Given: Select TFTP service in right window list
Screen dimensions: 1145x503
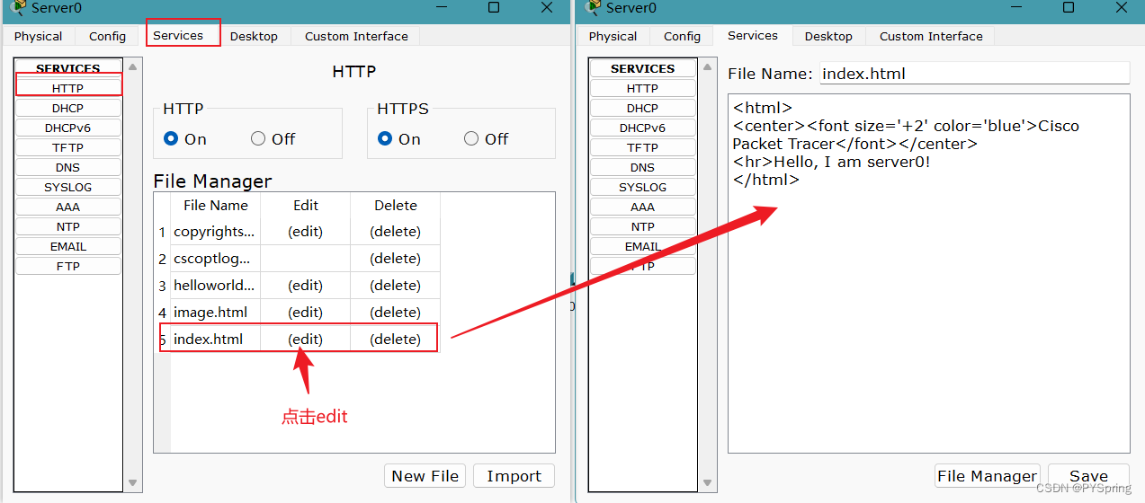Looking at the screenshot, I should 642,147.
